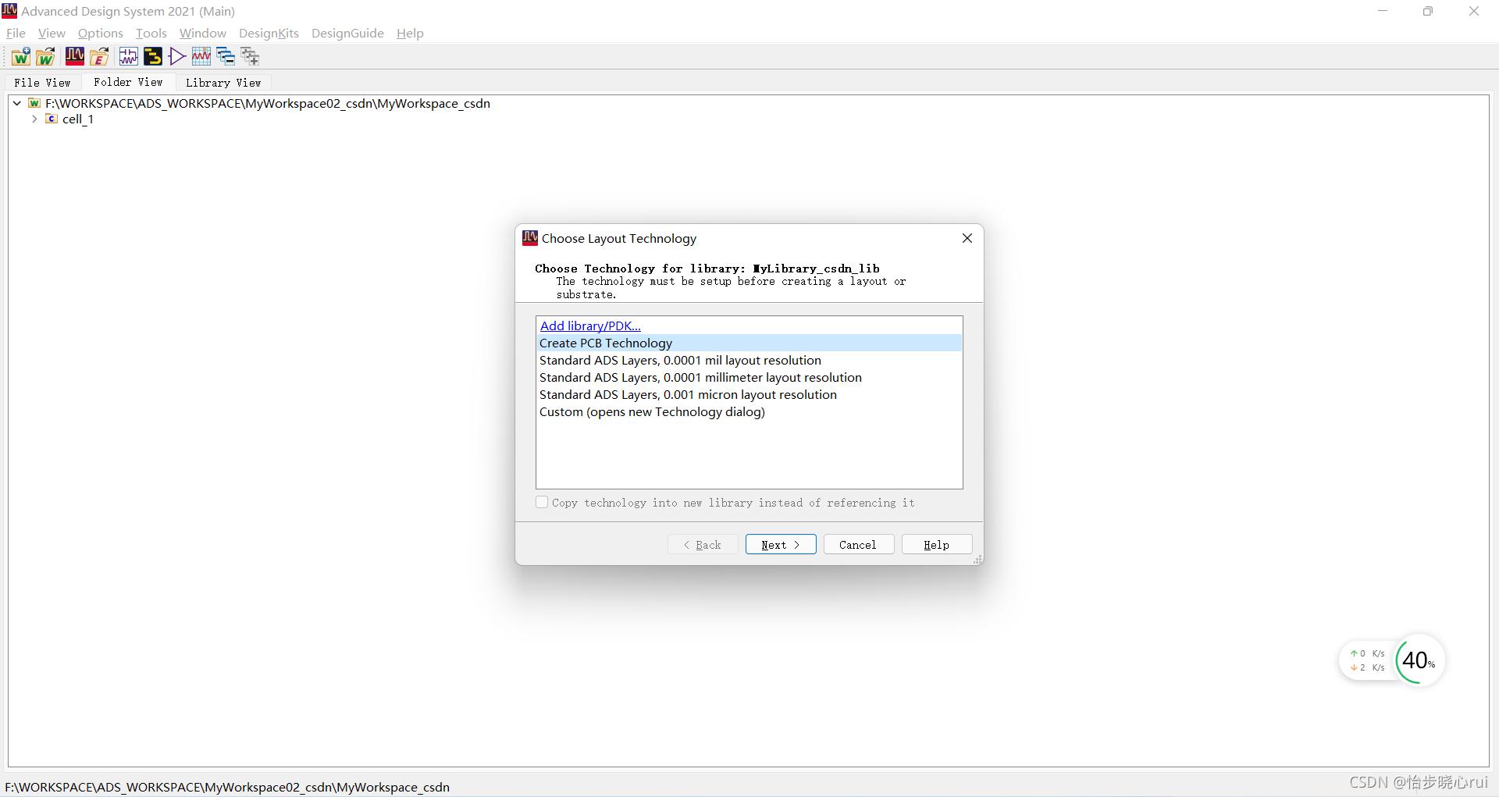Expand the cell_1 tree node
This screenshot has width=1499, height=797.
point(34,119)
